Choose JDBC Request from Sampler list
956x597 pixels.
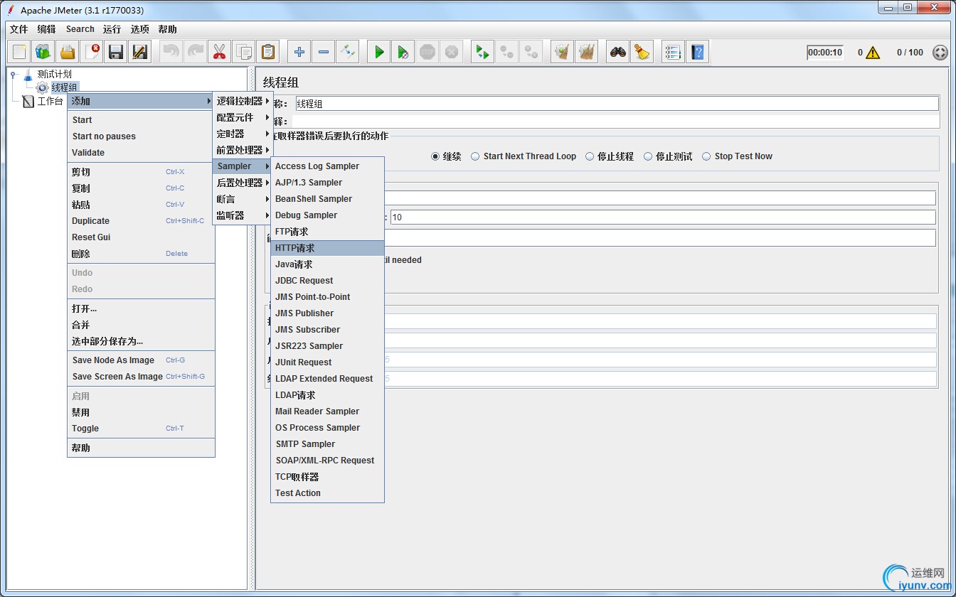click(x=328, y=281)
